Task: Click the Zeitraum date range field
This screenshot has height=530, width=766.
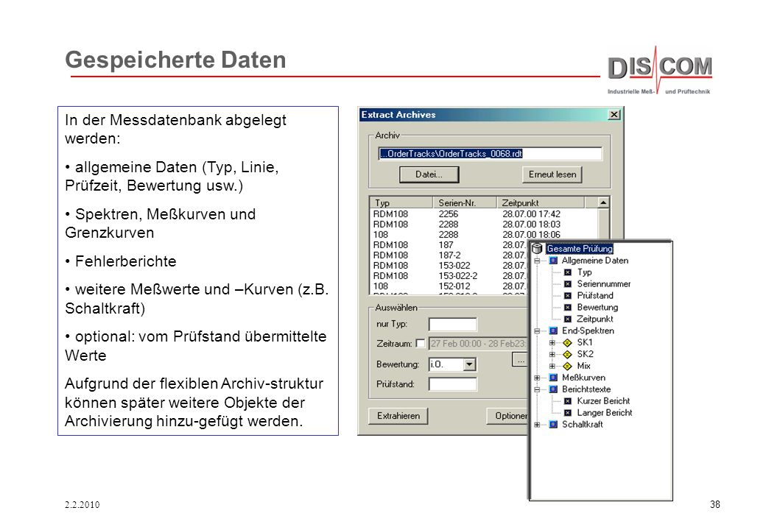Action: pos(478,344)
